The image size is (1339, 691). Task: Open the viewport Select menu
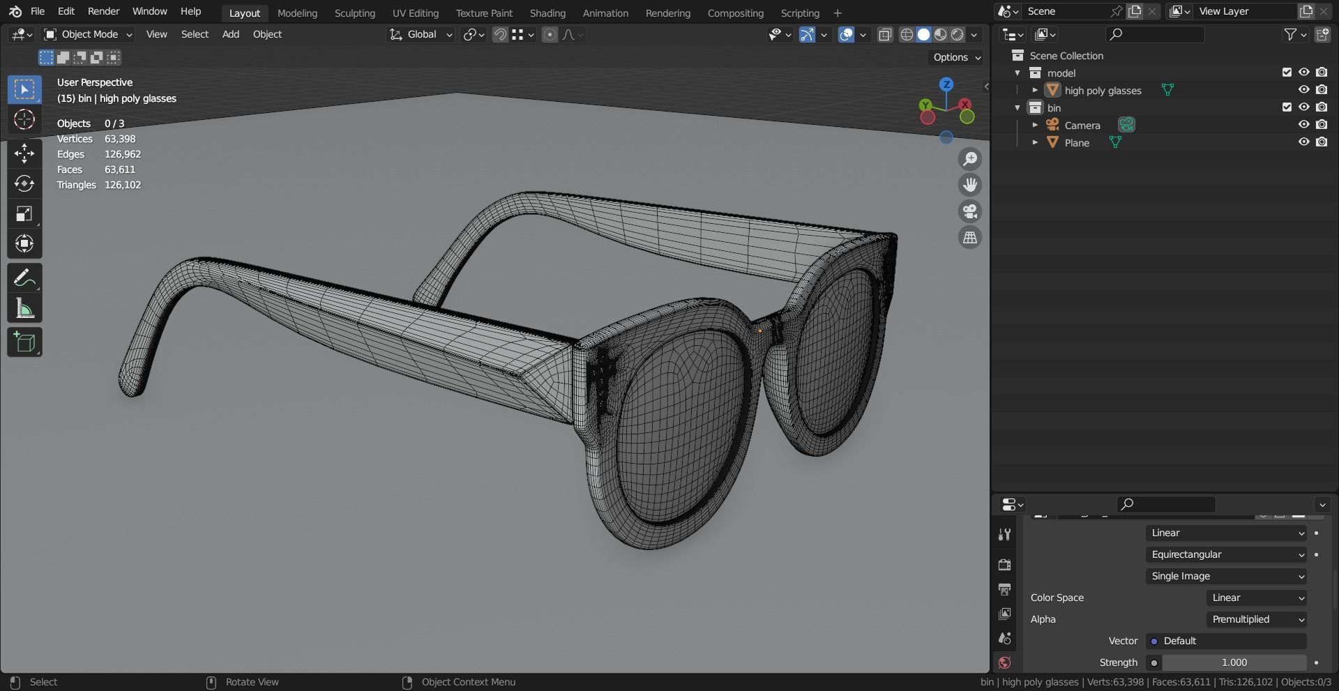click(195, 34)
